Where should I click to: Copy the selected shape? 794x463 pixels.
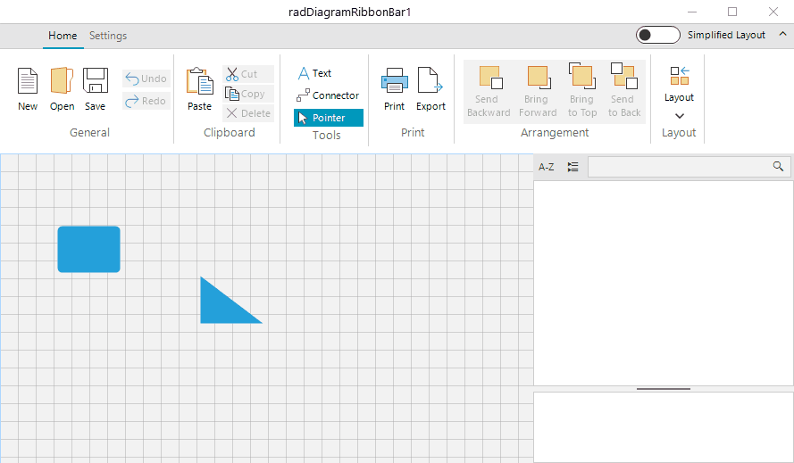248,94
